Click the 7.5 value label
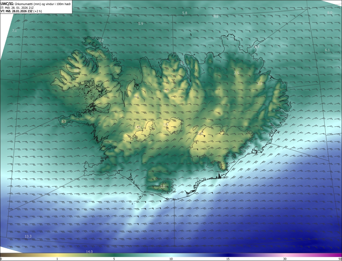 tap(182, 63)
